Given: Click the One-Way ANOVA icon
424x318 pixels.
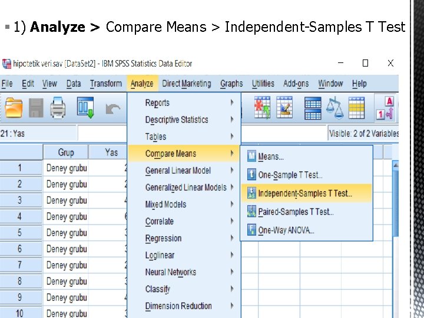Looking at the screenshot, I should 251,230.
